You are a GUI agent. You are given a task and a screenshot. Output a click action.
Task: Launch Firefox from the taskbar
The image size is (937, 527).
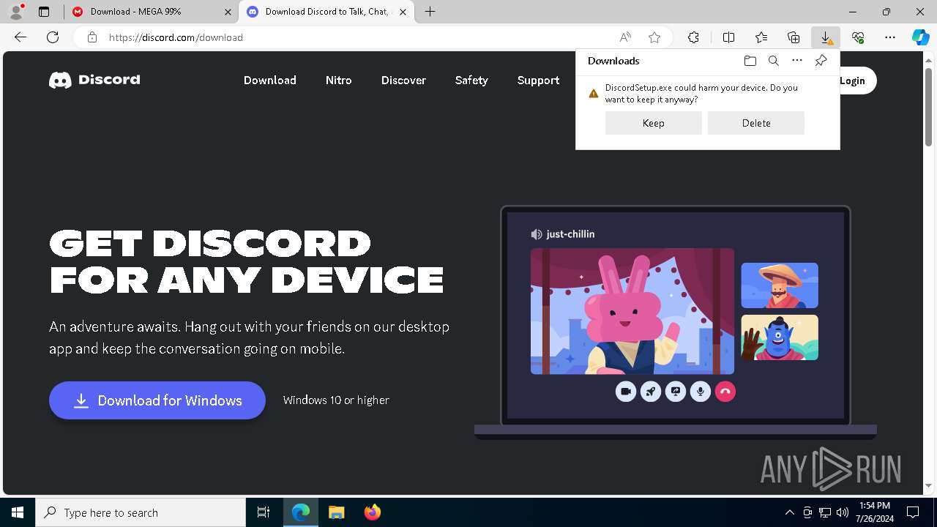pos(373,512)
